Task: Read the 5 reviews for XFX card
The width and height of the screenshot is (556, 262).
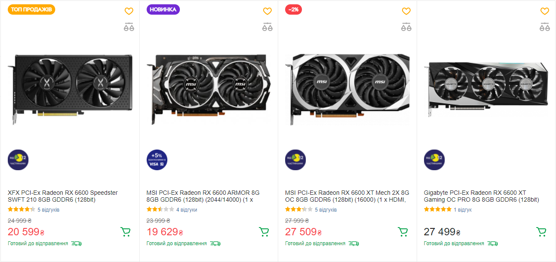Action: (x=48, y=210)
